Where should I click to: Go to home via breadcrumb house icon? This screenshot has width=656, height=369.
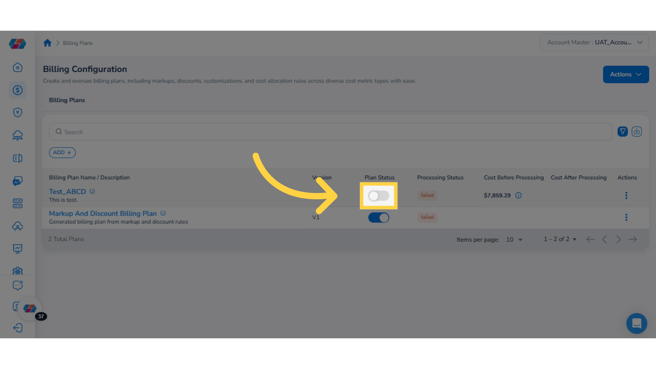pyautogui.click(x=47, y=43)
